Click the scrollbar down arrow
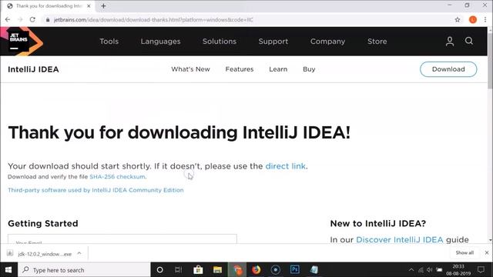Image resolution: width=493 pixels, height=277 pixels. pos(490,240)
